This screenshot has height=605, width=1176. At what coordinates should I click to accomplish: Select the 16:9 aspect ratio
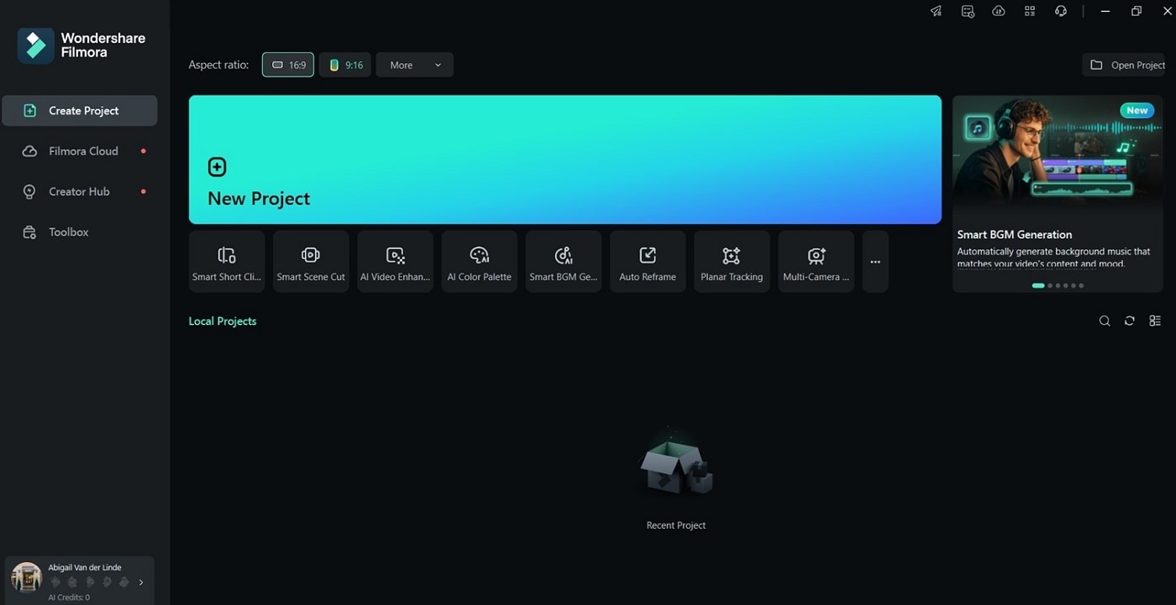(288, 65)
